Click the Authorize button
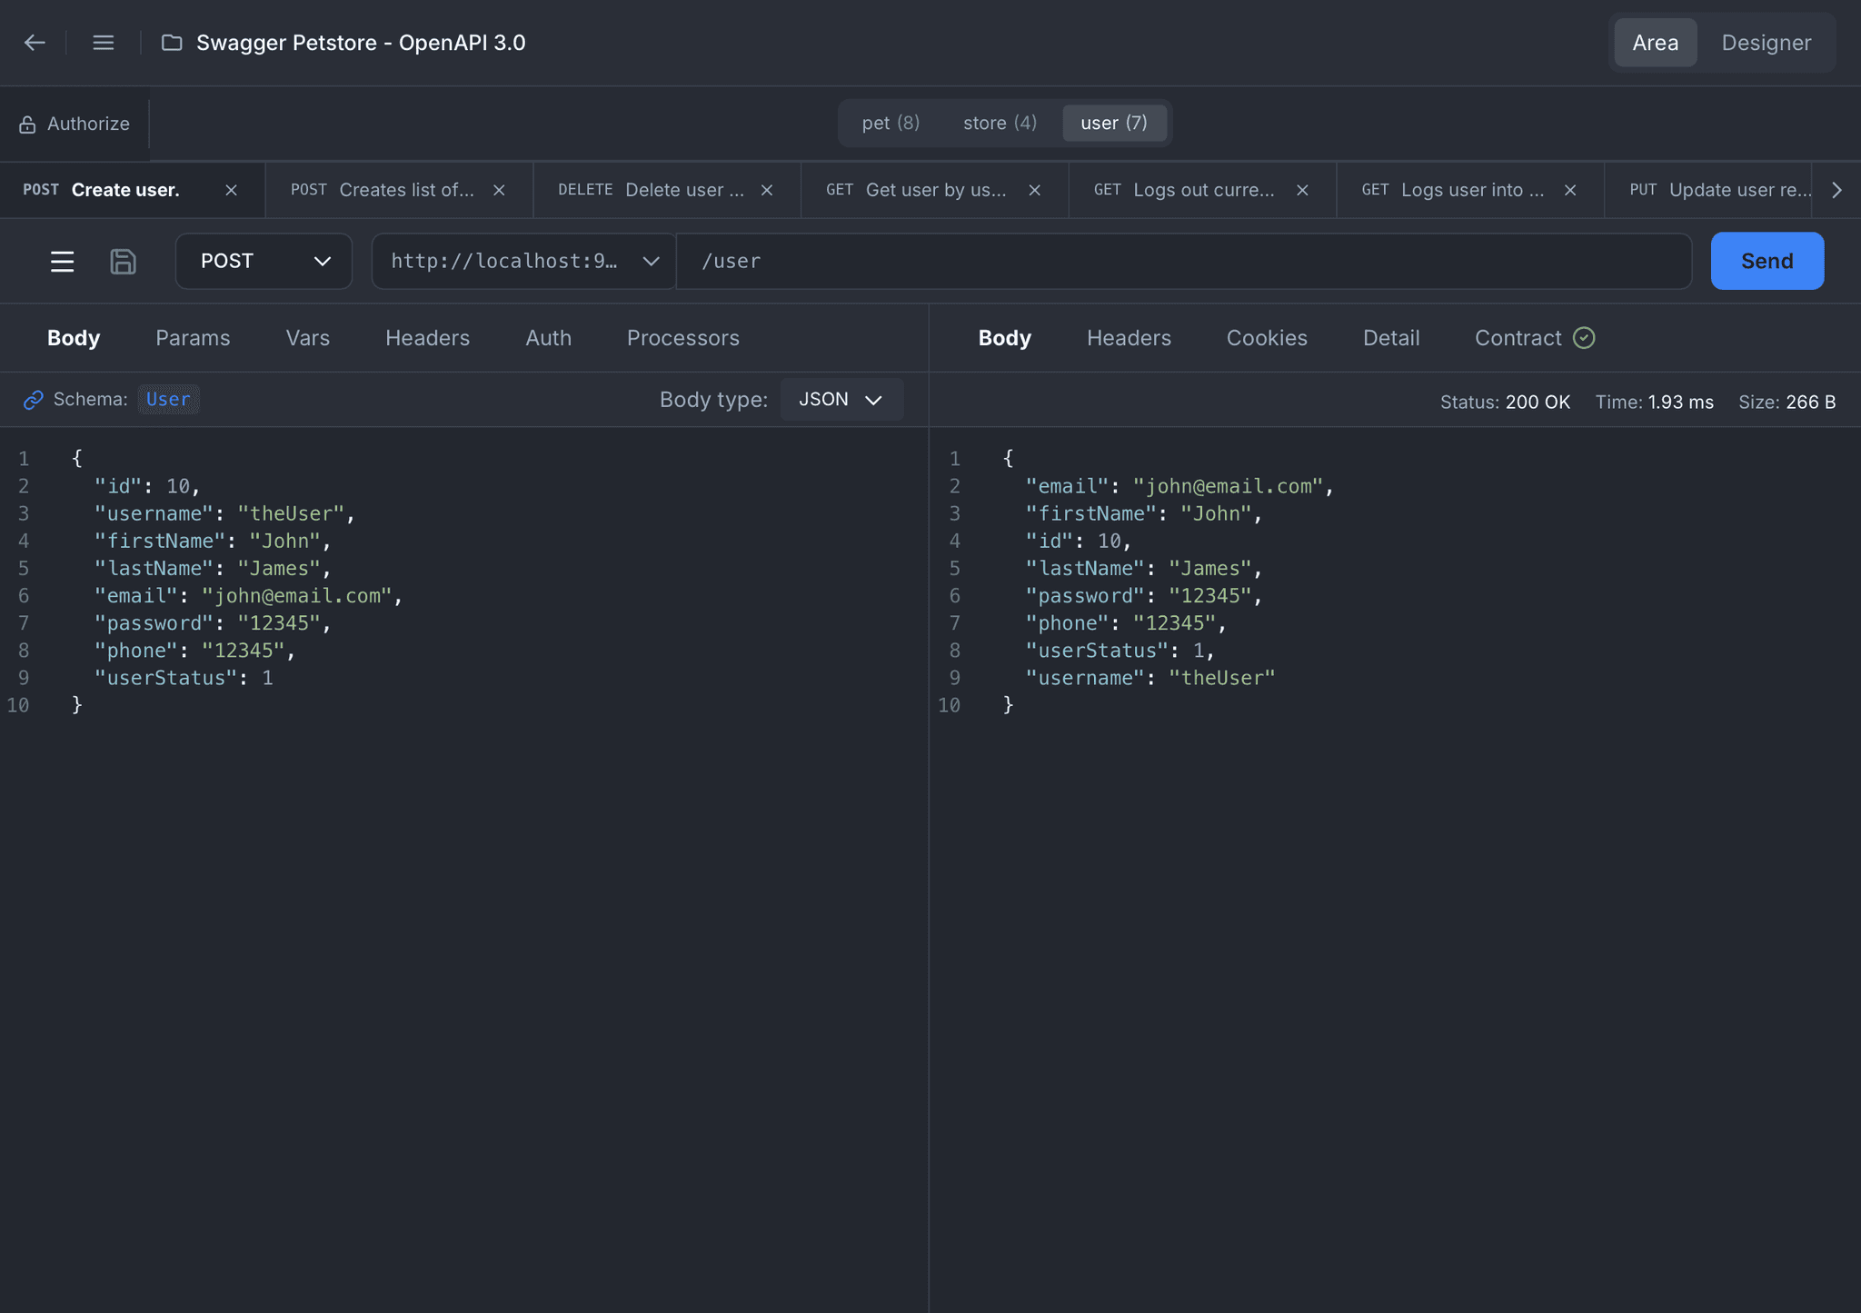 pos(75,124)
